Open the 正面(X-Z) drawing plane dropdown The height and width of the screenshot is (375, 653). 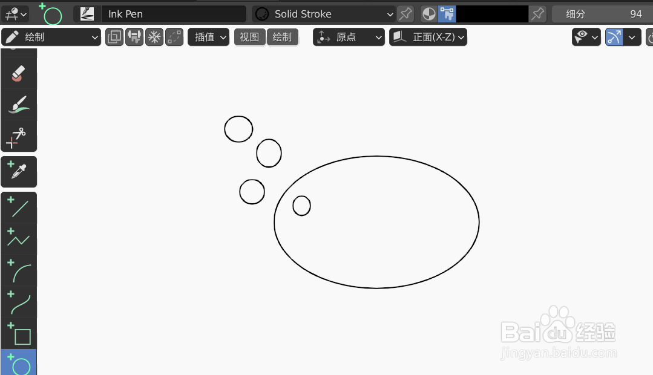coord(428,37)
